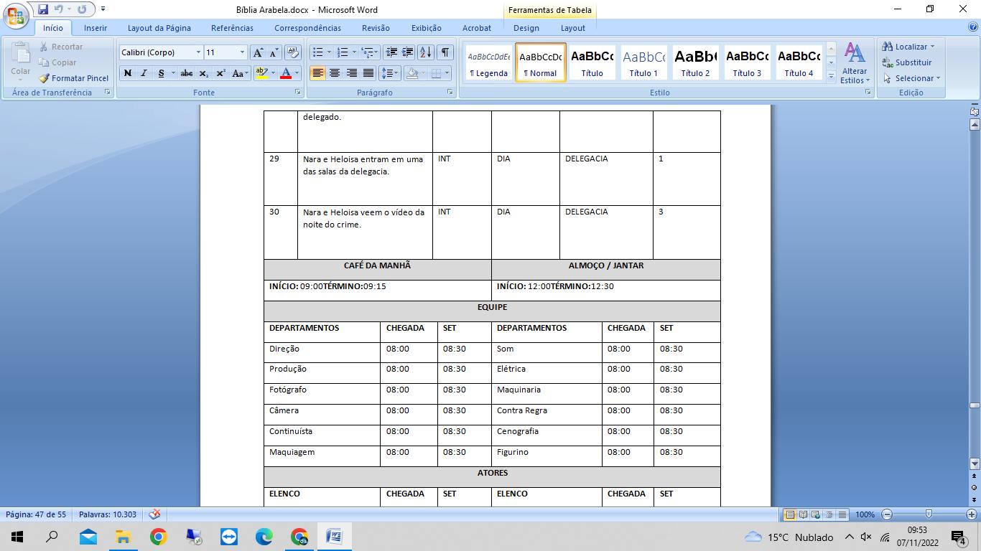Open Word help with the question mark icon
Image resolution: width=981 pixels, height=551 pixels.
pos(973,27)
